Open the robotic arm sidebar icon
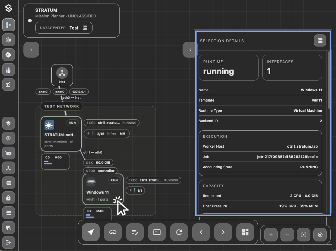The width and height of the screenshot is (336, 251). pos(9,84)
